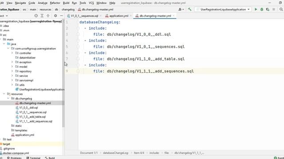Collapse the java folder
The image size is (284, 159).
4,44
